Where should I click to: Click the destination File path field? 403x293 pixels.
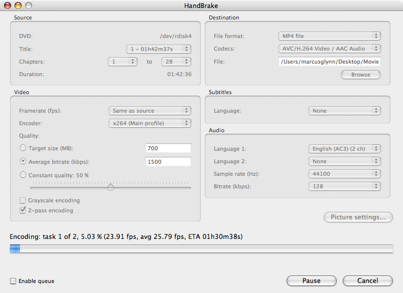click(330, 62)
